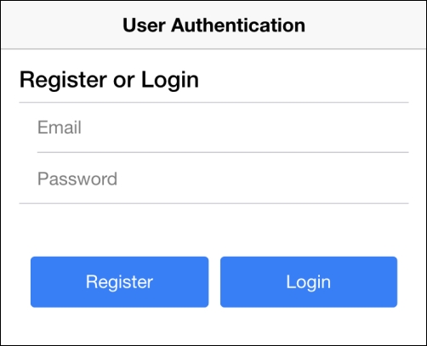Activate the Email text box under the heading
Image resolution: width=427 pixels, height=346 pixels.
(x=223, y=128)
